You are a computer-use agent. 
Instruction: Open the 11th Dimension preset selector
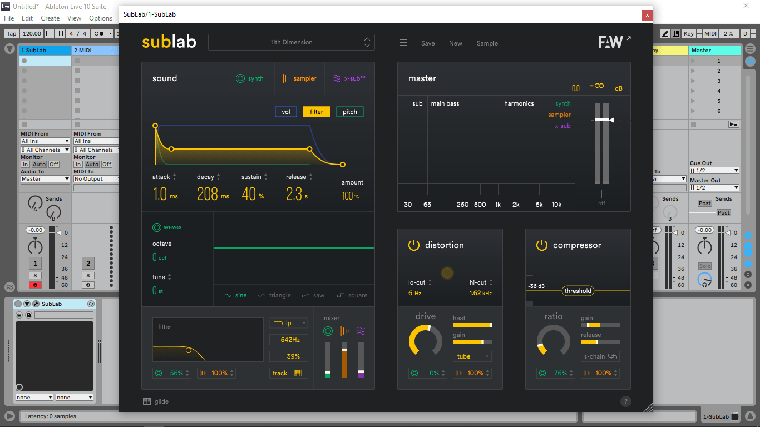[x=292, y=42]
